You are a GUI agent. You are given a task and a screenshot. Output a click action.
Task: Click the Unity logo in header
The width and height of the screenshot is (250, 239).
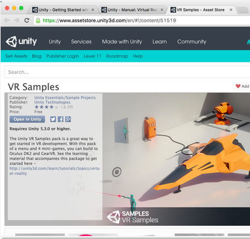pos(21,41)
